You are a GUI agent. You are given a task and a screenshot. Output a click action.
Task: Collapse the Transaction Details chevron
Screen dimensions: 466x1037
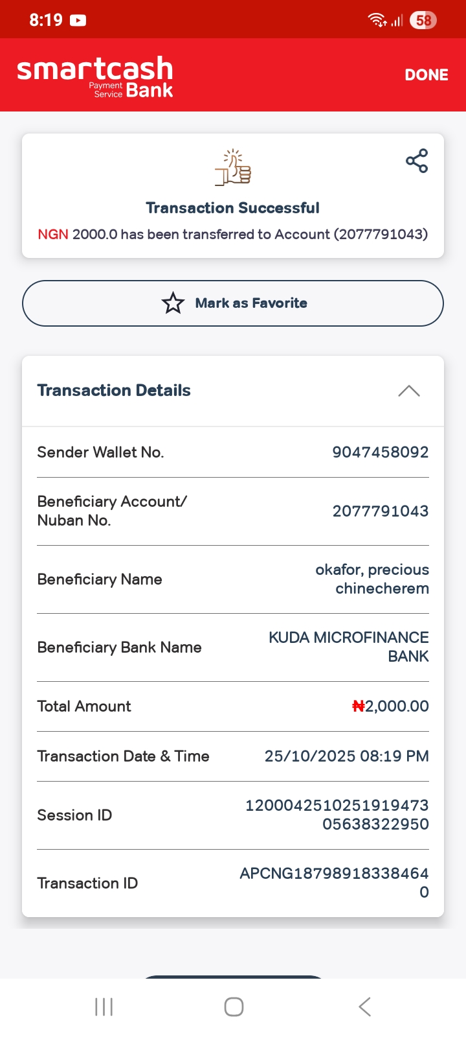[408, 391]
